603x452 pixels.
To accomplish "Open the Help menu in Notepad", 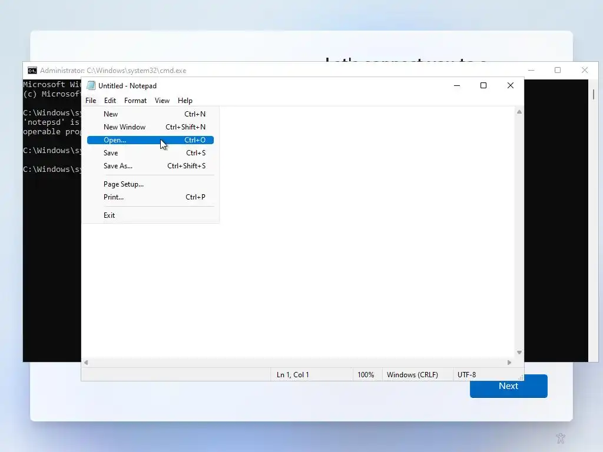I will coord(185,101).
